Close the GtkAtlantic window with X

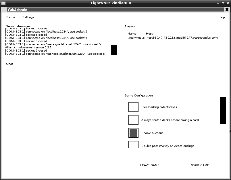click(x=227, y=10)
